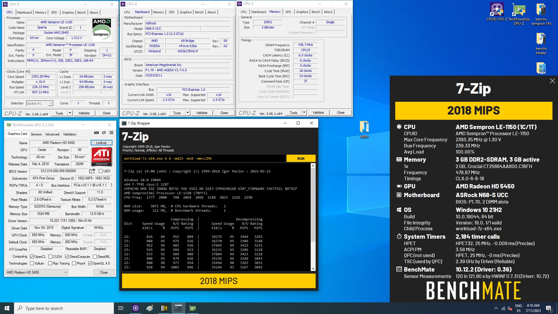The height and width of the screenshot is (314, 558).
Task: Toggle Vulkan checkbox
Action: (x=32, y=263)
